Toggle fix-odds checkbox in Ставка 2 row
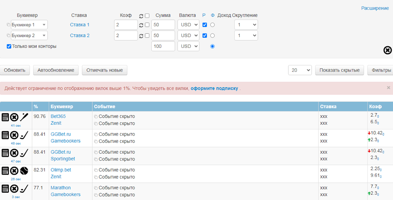The height and width of the screenshot is (200, 393). (147, 36)
